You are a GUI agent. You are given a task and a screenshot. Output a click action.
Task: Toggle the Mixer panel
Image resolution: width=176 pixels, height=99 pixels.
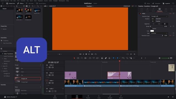tap(147, 4)
